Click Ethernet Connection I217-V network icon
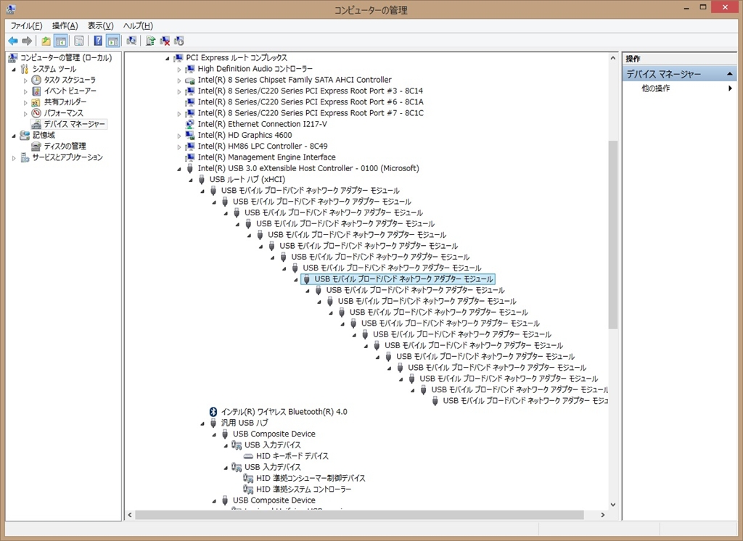 190,124
